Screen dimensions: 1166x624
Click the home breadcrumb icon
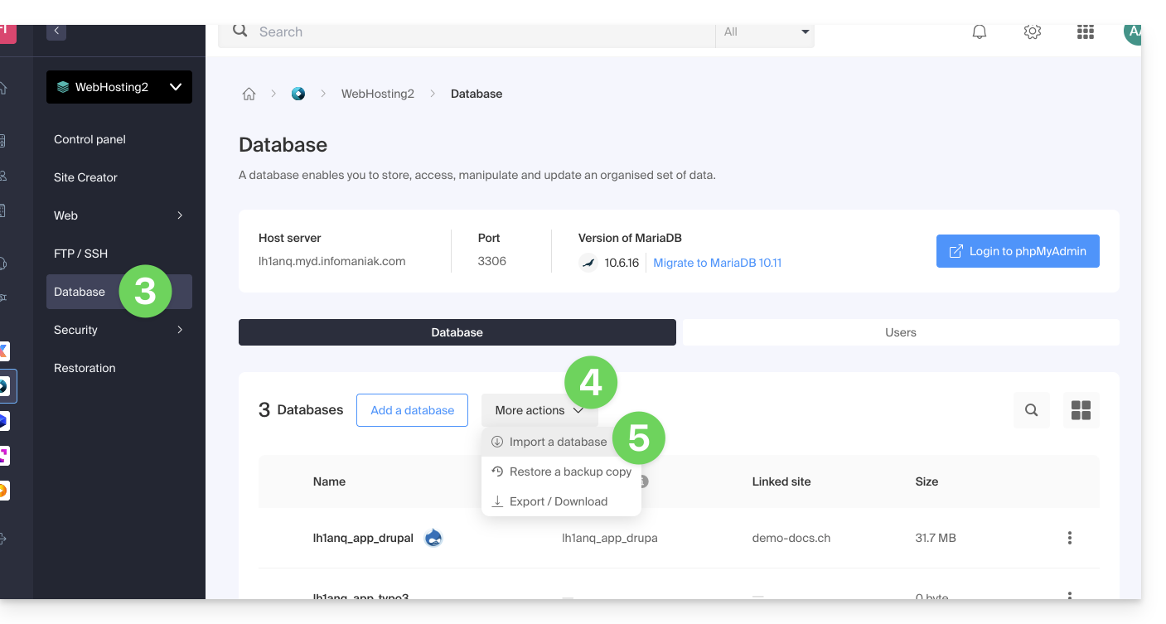pos(249,94)
